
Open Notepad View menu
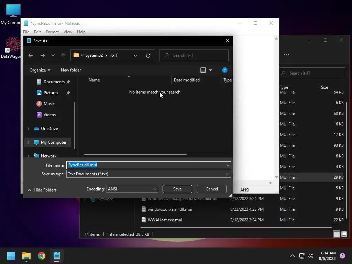pos(68,32)
